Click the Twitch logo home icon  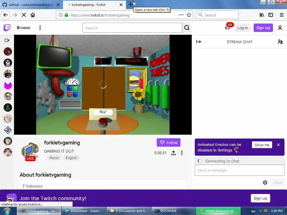pyautogui.click(x=7, y=28)
